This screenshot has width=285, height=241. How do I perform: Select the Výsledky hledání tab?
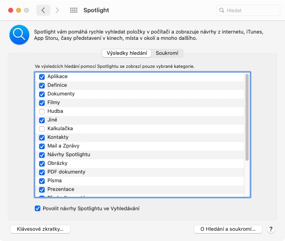tap(127, 53)
